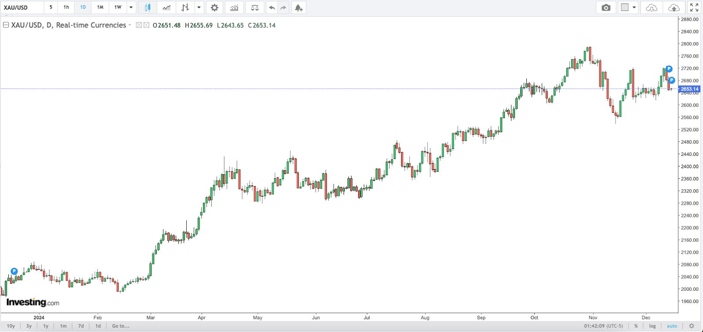Load chart layout with cloud download icon

click(x=652, y=7)
